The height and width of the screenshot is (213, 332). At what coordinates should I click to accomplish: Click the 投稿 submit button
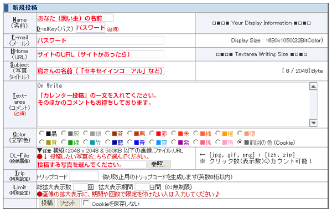47,203
